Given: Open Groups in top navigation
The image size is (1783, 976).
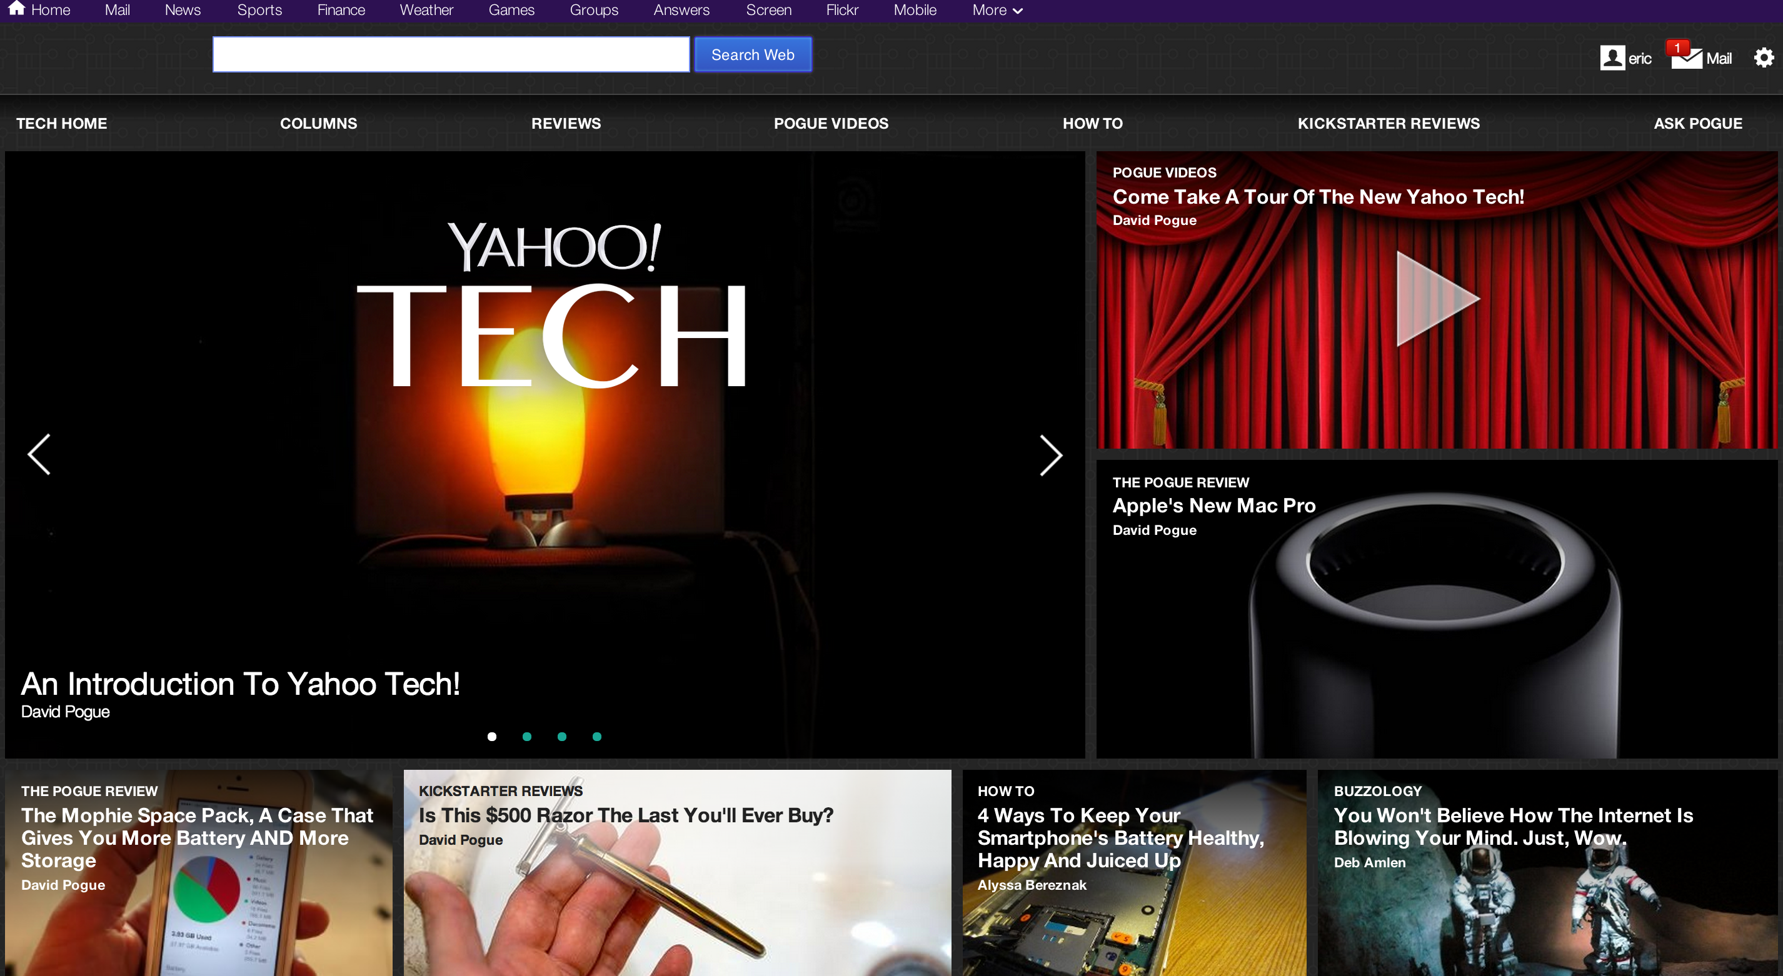Looking at the screenshot, I should [x=594, y=11].
